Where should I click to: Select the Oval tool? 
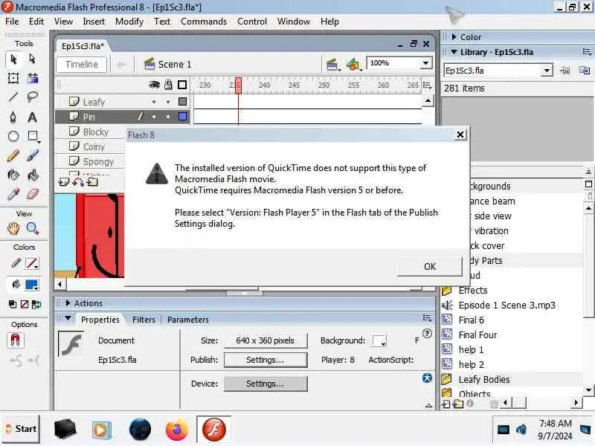pos(13,136)
